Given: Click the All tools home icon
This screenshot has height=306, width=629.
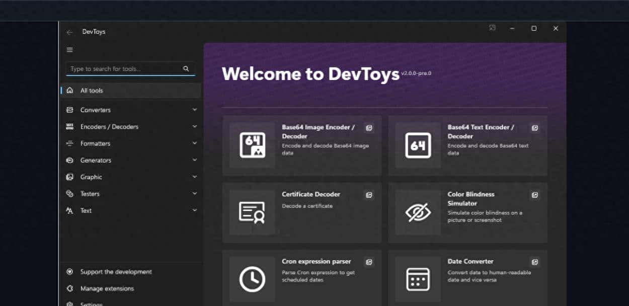Looking at the screenshot, I should tap(69, 90).
